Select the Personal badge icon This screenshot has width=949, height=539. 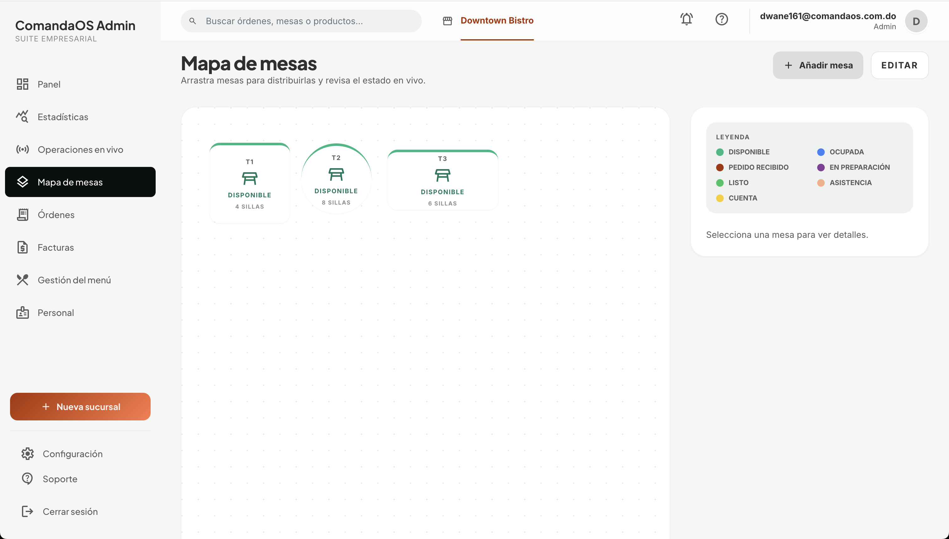pyautogui.click(x=23, y=312)
